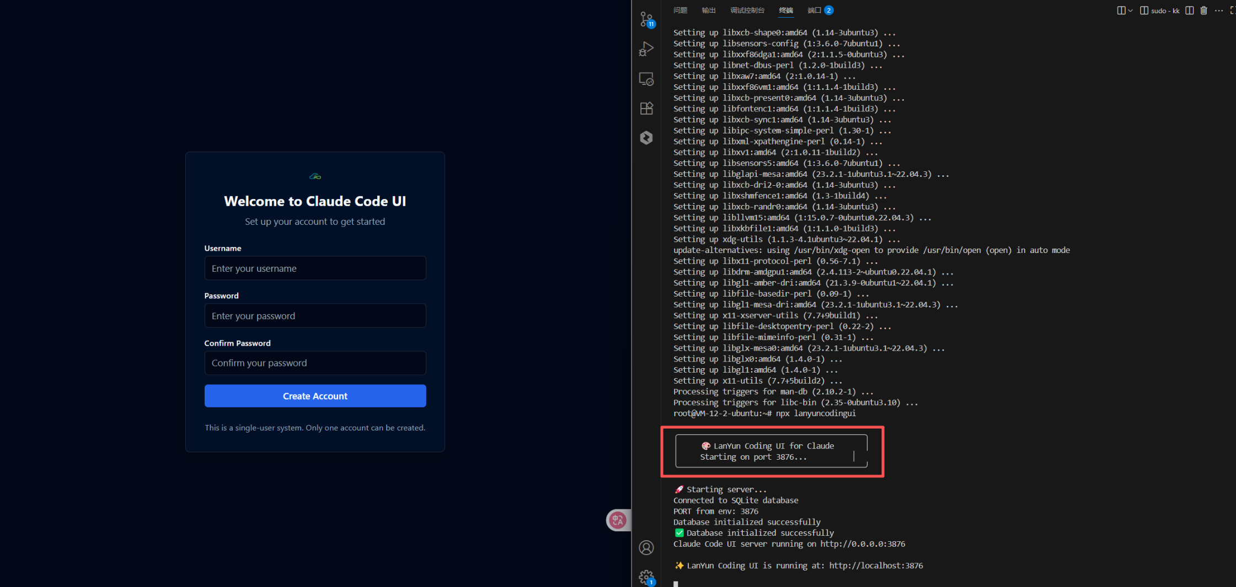Switch to the 输出 (Output) tab
The height and width of the screenshot is (587, 1236).
click(x=709, y=10)
